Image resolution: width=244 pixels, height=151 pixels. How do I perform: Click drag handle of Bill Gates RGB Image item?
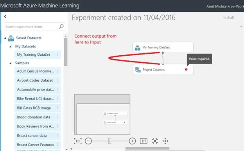tap(57, 108)
